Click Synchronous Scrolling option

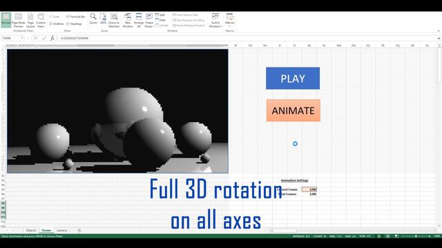point(189,20)
